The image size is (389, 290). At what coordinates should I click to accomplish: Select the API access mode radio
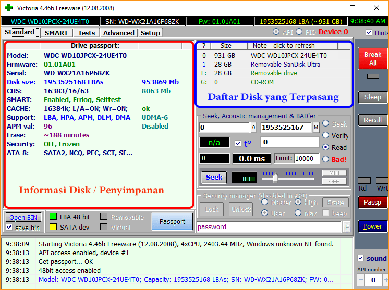[x=276, y=32]
